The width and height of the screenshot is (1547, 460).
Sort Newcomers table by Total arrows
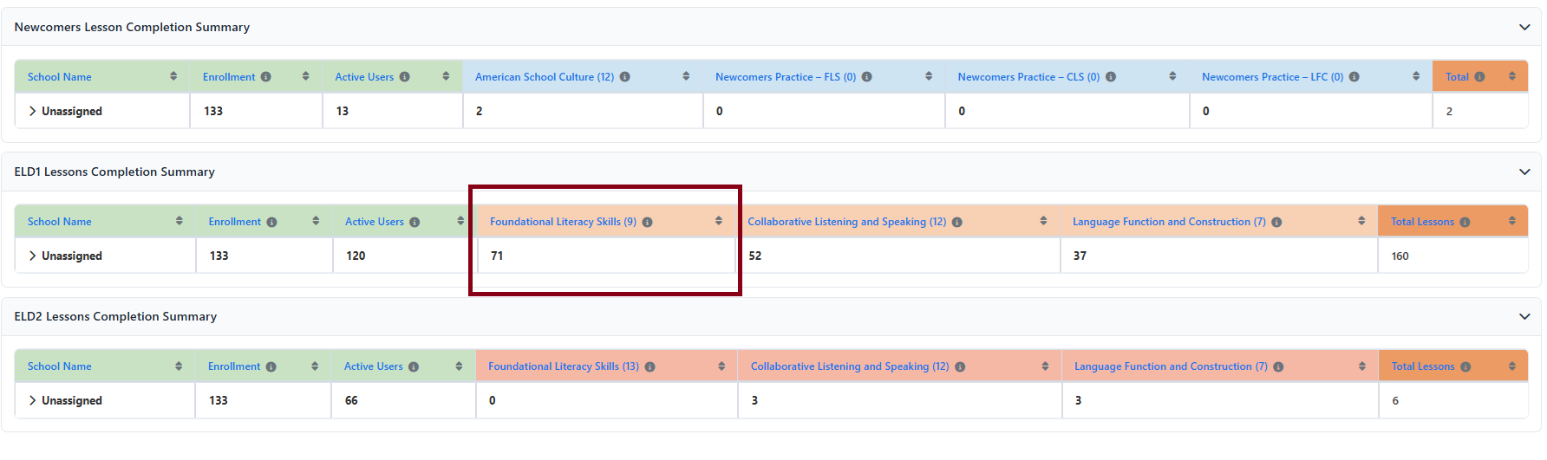tap(1512, 76)
